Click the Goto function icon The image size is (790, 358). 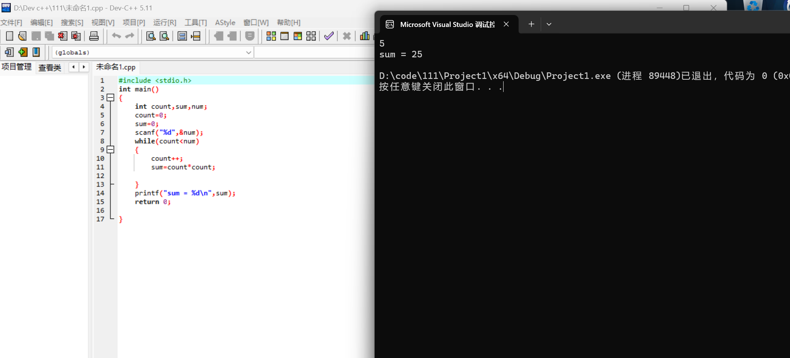tap(182, 36)
